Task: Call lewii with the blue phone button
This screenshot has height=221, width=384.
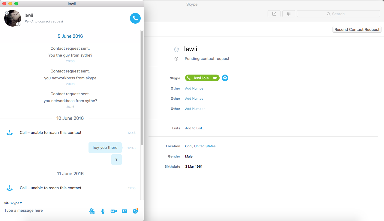Action: 135,18
